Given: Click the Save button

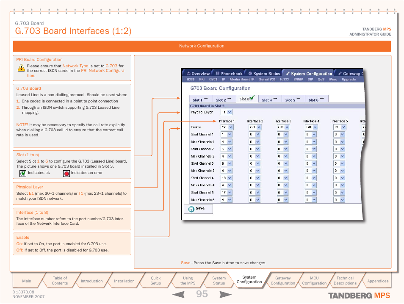Looking at the screenshot, I should click(x=199, y=209).
